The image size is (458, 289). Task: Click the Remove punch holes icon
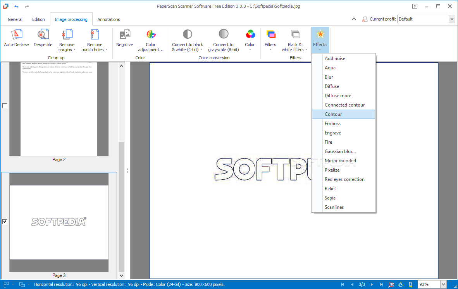click(95, 34)
